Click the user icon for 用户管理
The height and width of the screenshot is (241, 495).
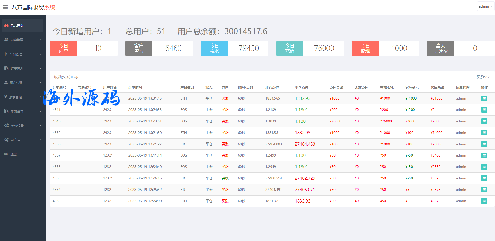pos(6,83)
